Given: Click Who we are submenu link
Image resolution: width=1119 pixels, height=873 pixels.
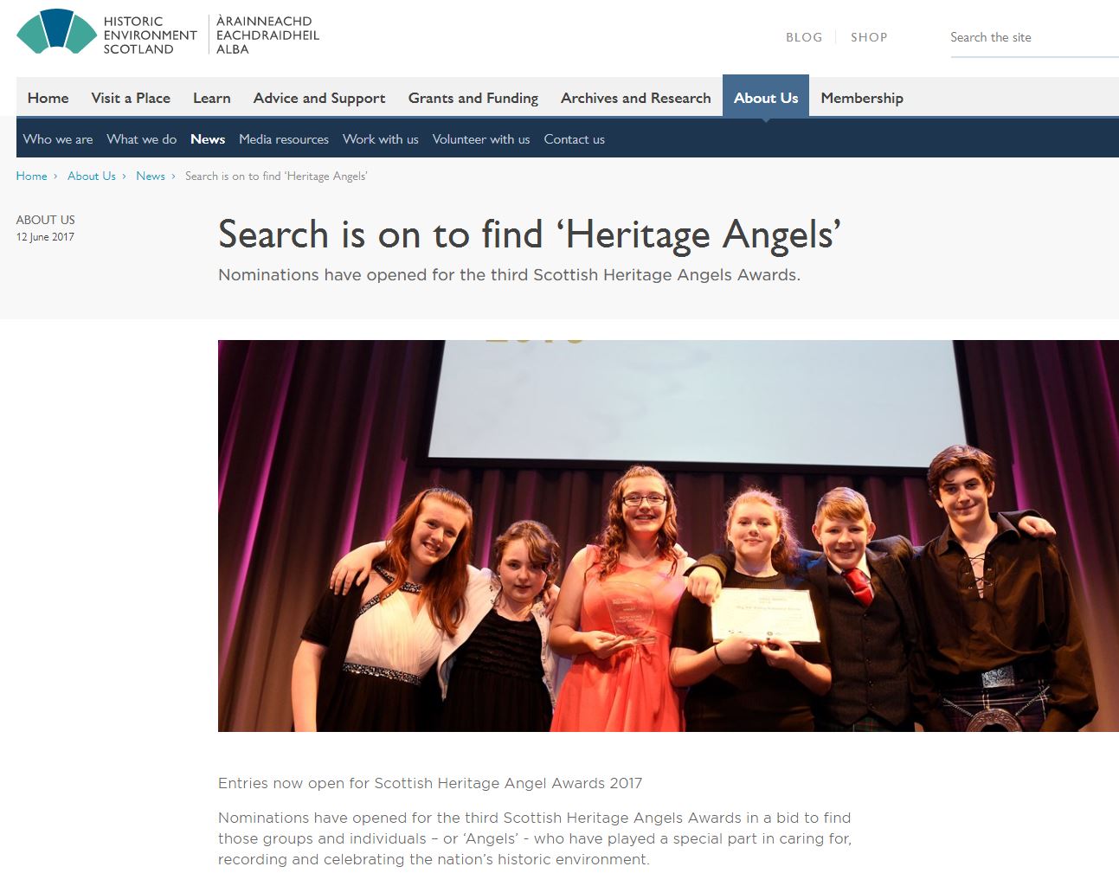Looking at the screenshot, I should tap(58, 139).
